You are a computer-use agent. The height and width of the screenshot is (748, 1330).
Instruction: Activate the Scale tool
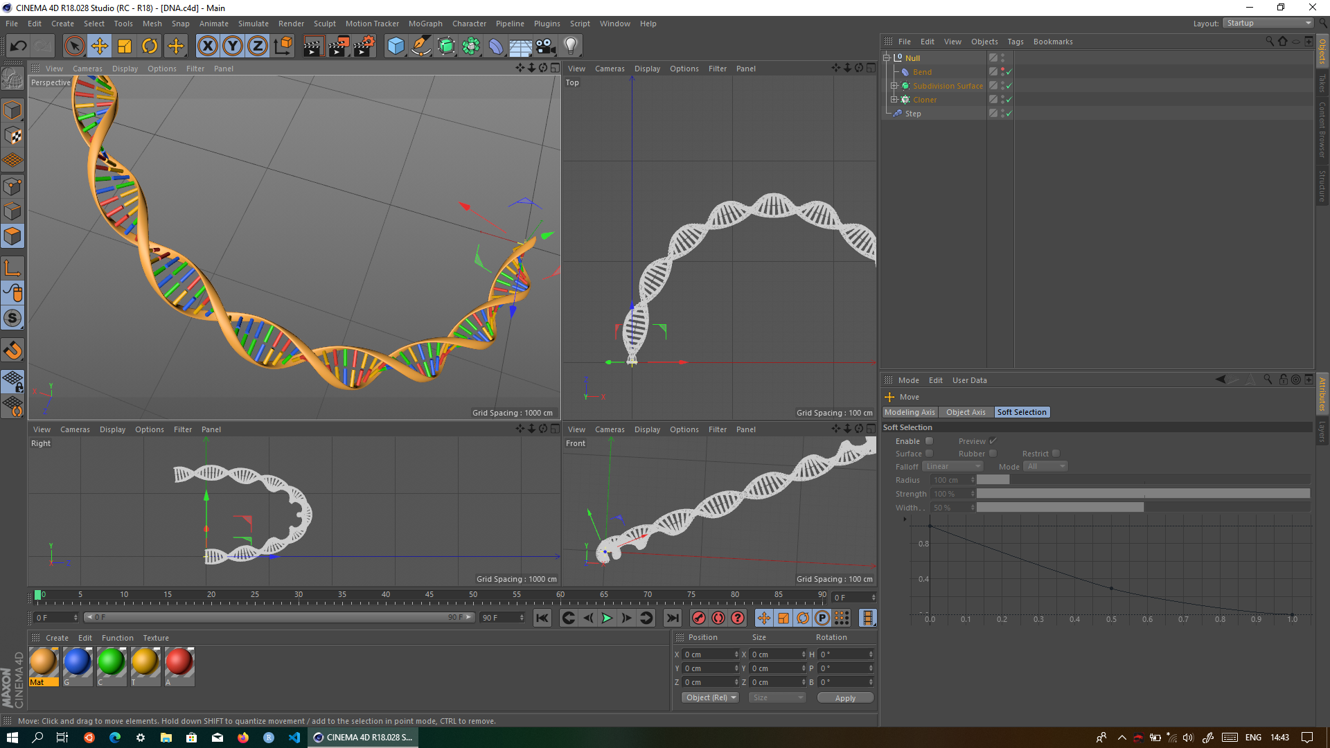tap(125, 46)
